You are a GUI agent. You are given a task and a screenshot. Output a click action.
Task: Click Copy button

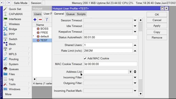pyautogui.click(x=157, y=32)
